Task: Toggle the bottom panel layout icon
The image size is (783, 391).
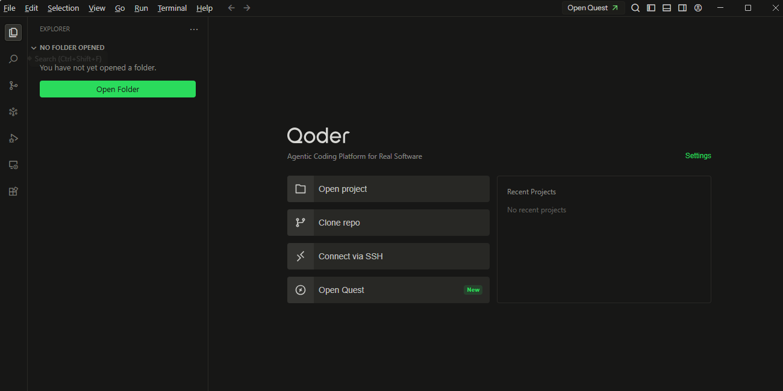Action: (x=667, y=8)
